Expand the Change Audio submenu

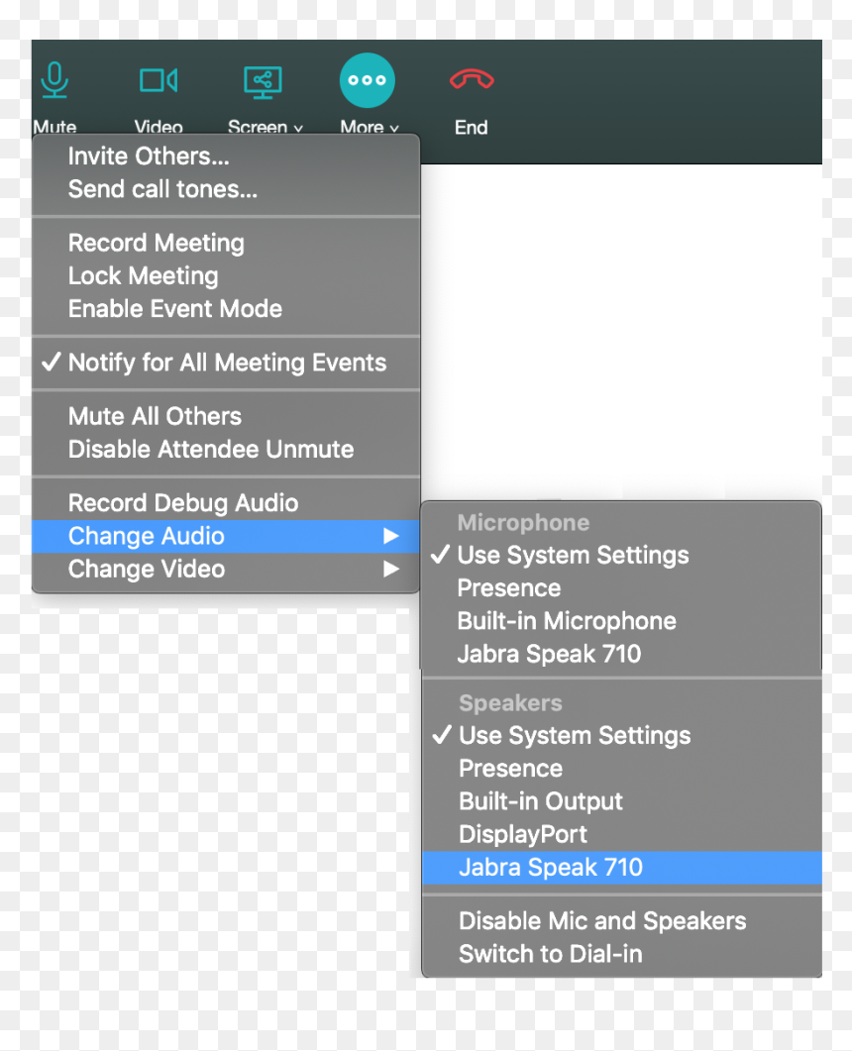(226, 536)
